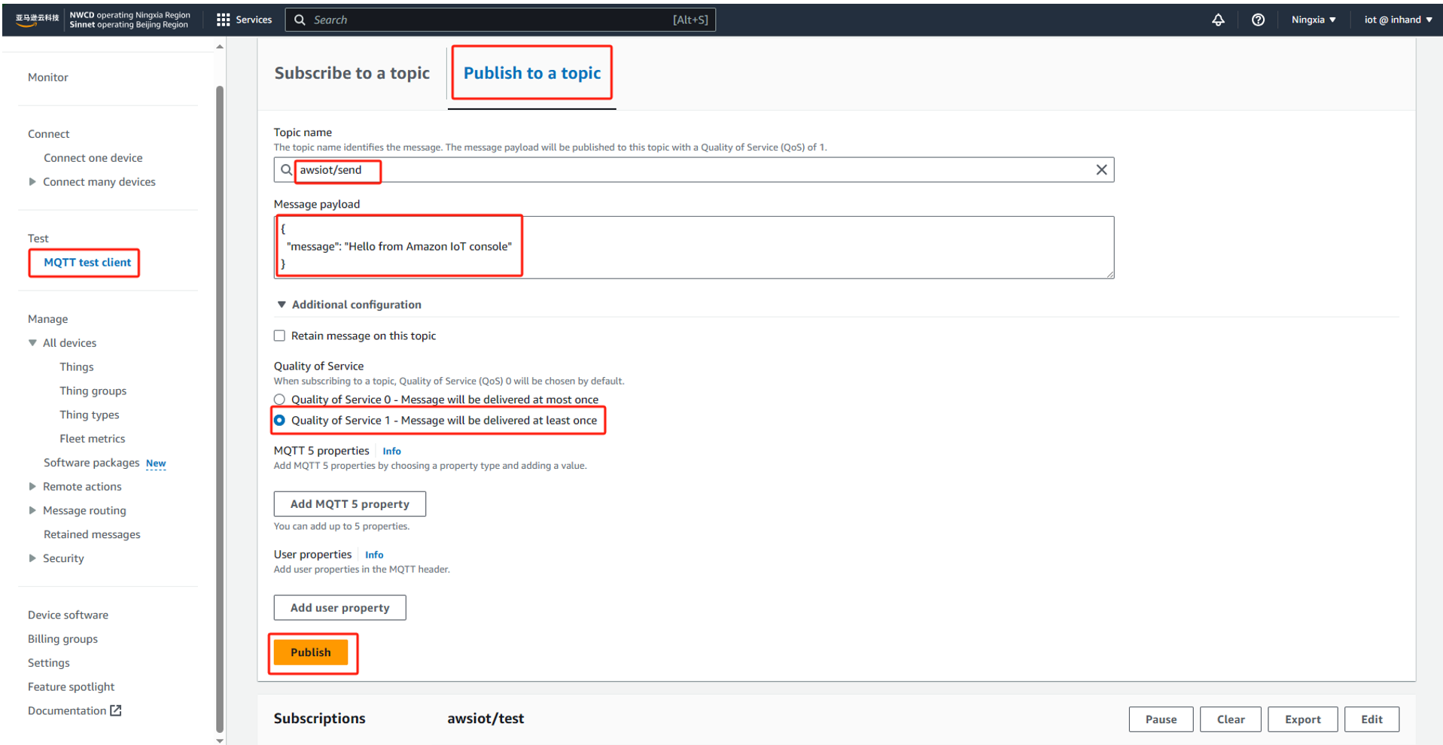The height and width of the screenshot is (745, 1443).
Task: Click the search icon in top search bar
Action: click(x=300, y=20)
